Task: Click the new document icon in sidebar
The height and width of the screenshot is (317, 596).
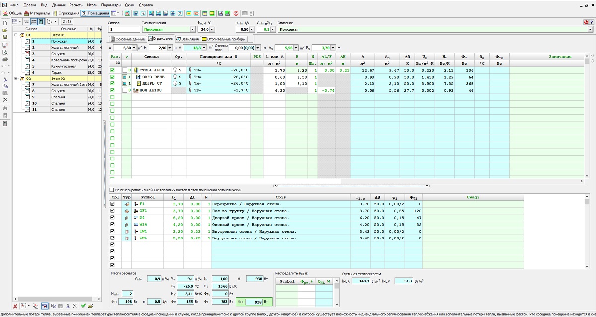Action: click(x=5, y=23)
